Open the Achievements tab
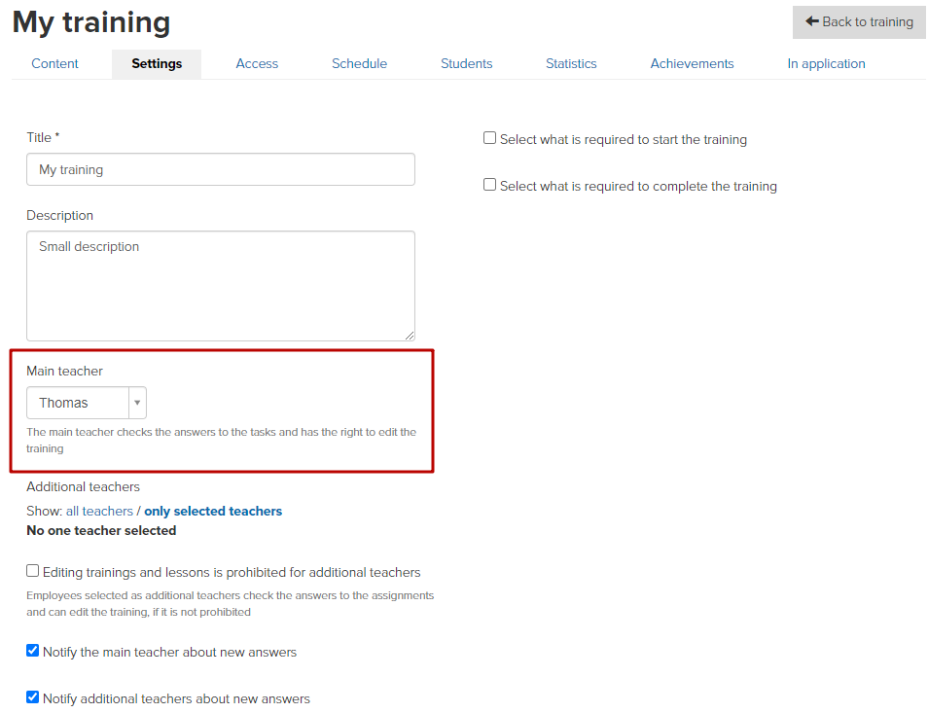This screenshot has width=928, height=713. point(692,63)
